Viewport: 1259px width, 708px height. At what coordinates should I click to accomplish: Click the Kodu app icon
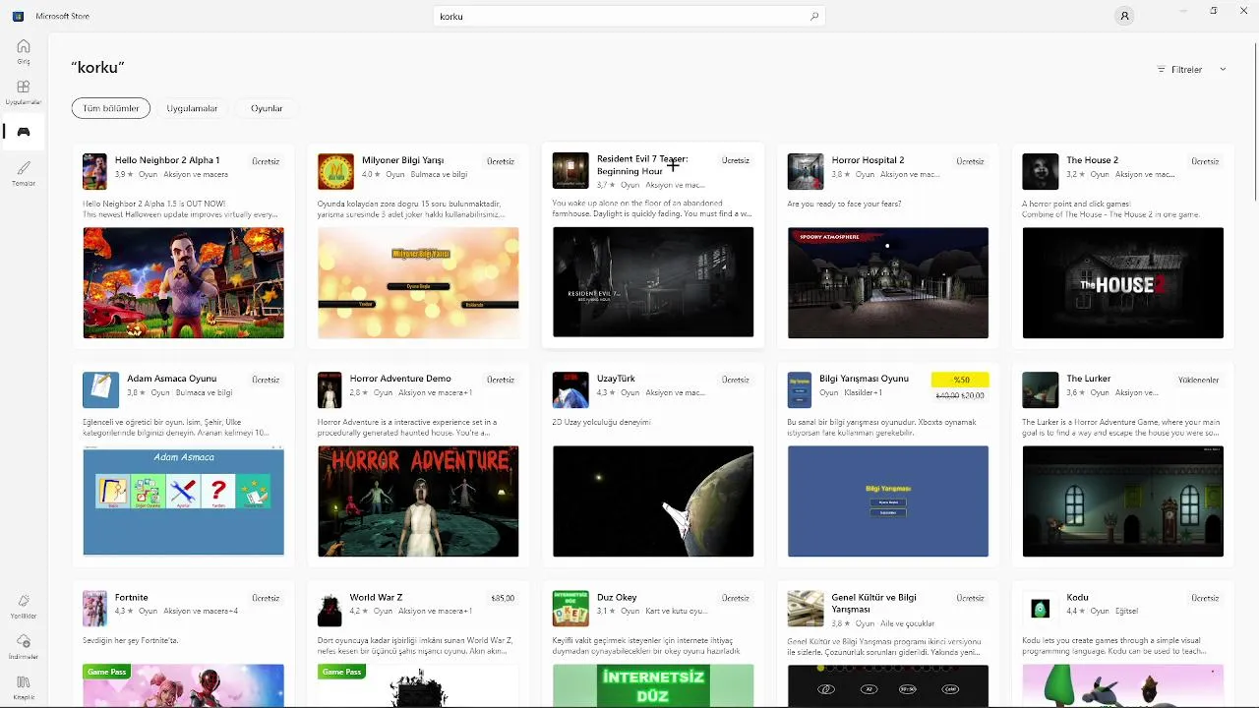pos(1041,609)
